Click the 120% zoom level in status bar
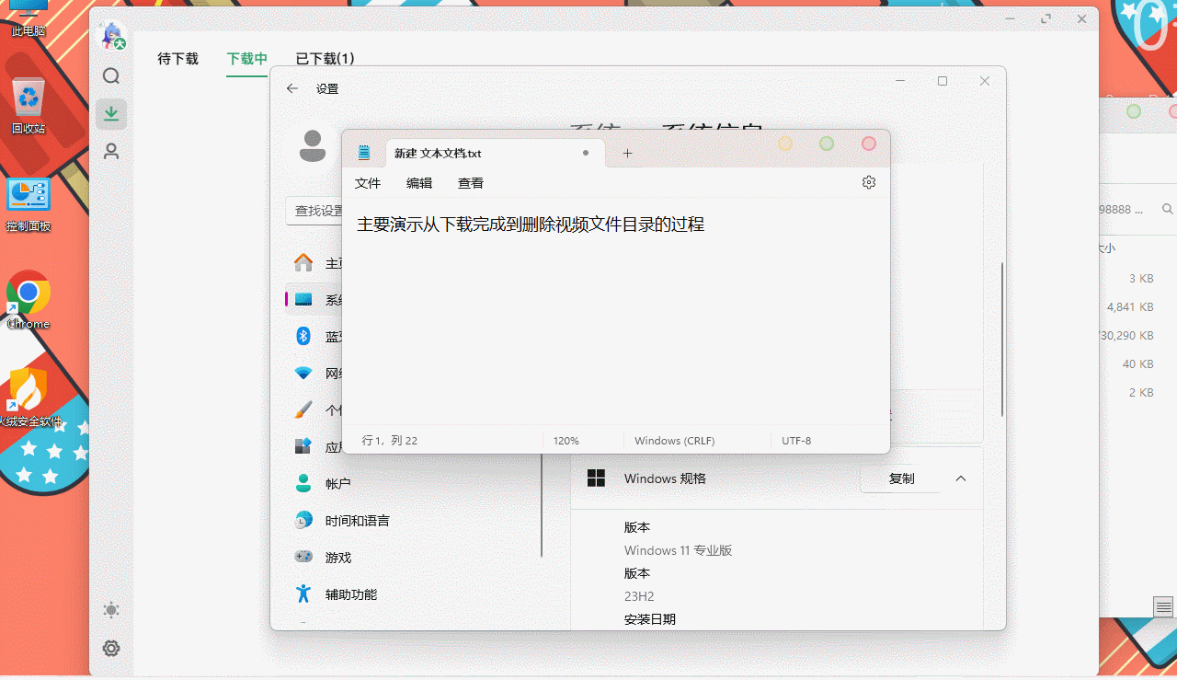This screenshot has height=680, width=1177. click(x=566, y=441)
